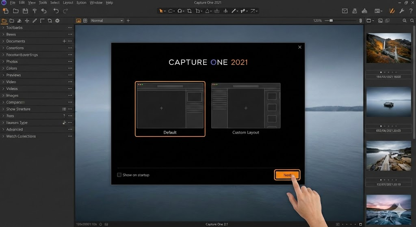Image resolution: width=416 pixels, height=227 pixels.
Task: Open the move arrows tool tab
Action: pyautogui.click(x=27, y=20)
